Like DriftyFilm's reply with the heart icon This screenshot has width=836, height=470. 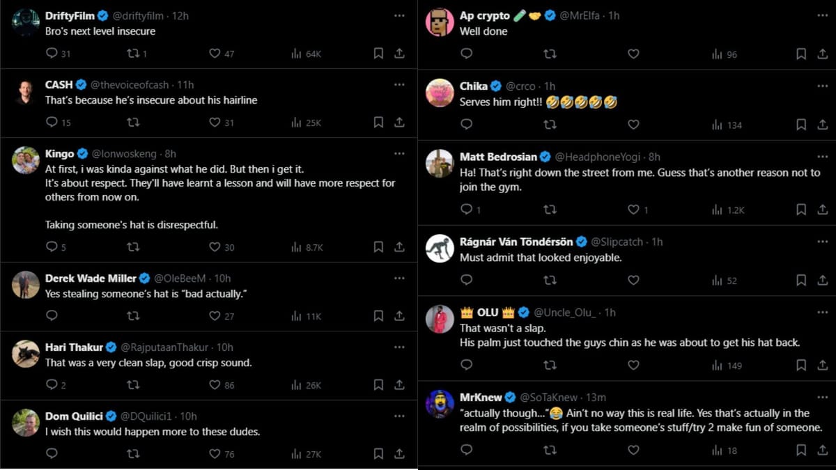215,54
